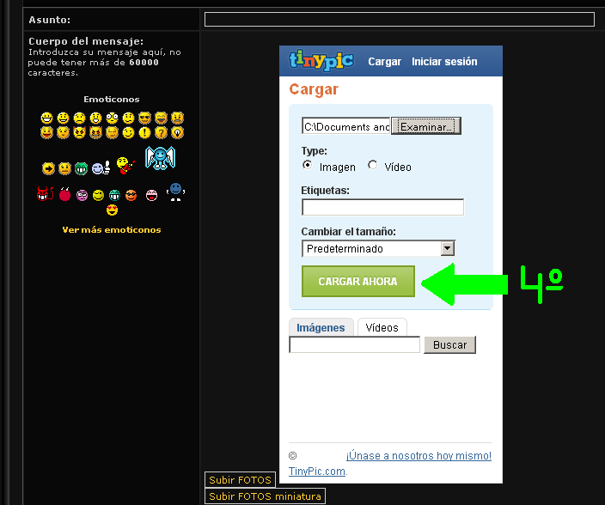
Task: Click the Subir FOTOS miniatura button
Action: point(265,496)
